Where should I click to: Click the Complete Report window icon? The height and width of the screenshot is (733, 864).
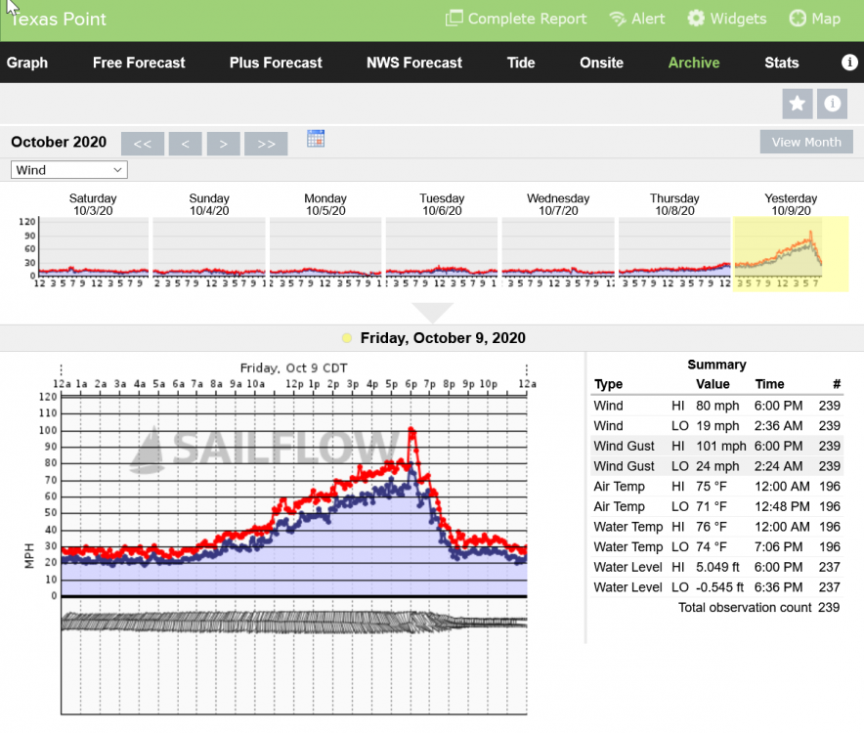point(454,19)
